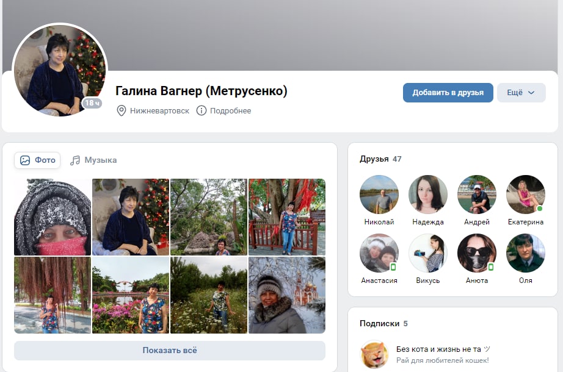
Task: Open friend Анюта's avatar
Action: [477, 253]
